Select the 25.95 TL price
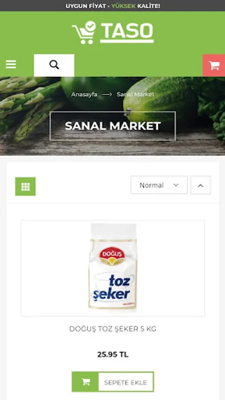 click(113, 355)
